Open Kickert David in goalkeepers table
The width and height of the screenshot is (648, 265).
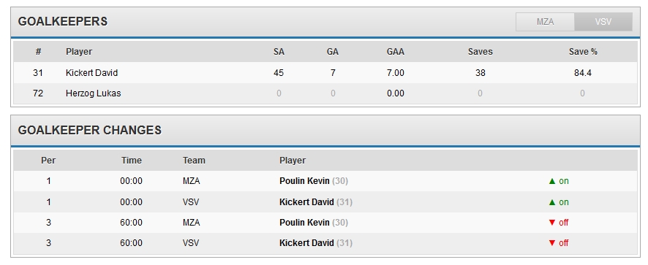pos(91,73)
